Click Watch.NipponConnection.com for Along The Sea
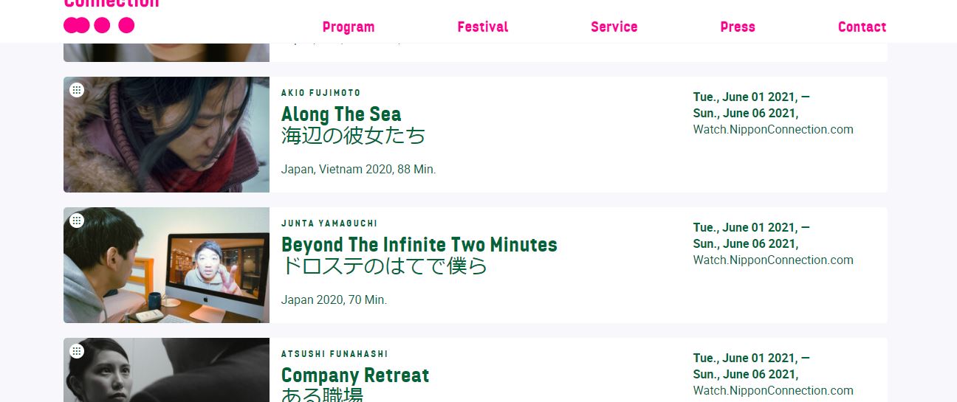957x402 pixels. click(x=773, y=130)
